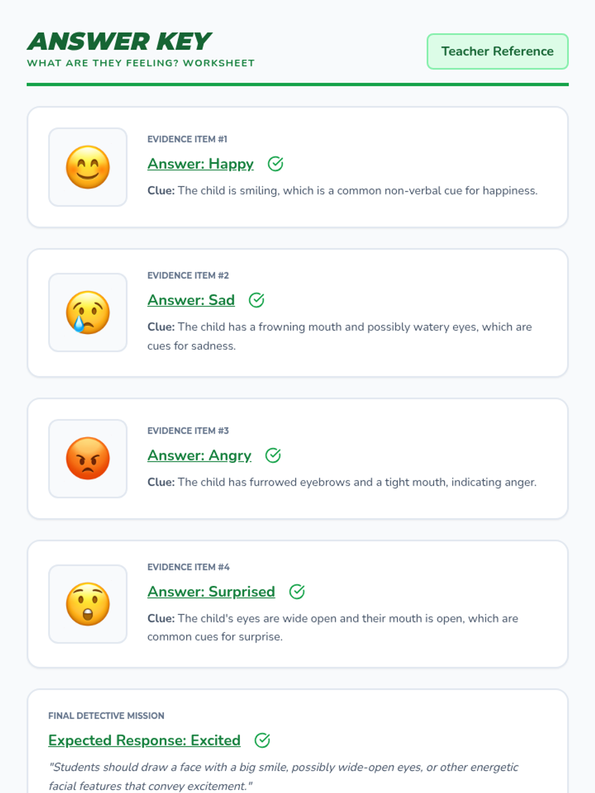Click the smiling clue text for item one
The height and width of the screenshot is (793, 595).
point(342,191)
